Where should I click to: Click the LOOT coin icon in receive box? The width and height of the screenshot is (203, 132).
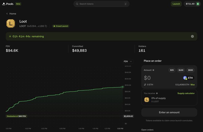pyautogui.click(x=147, y=100)
